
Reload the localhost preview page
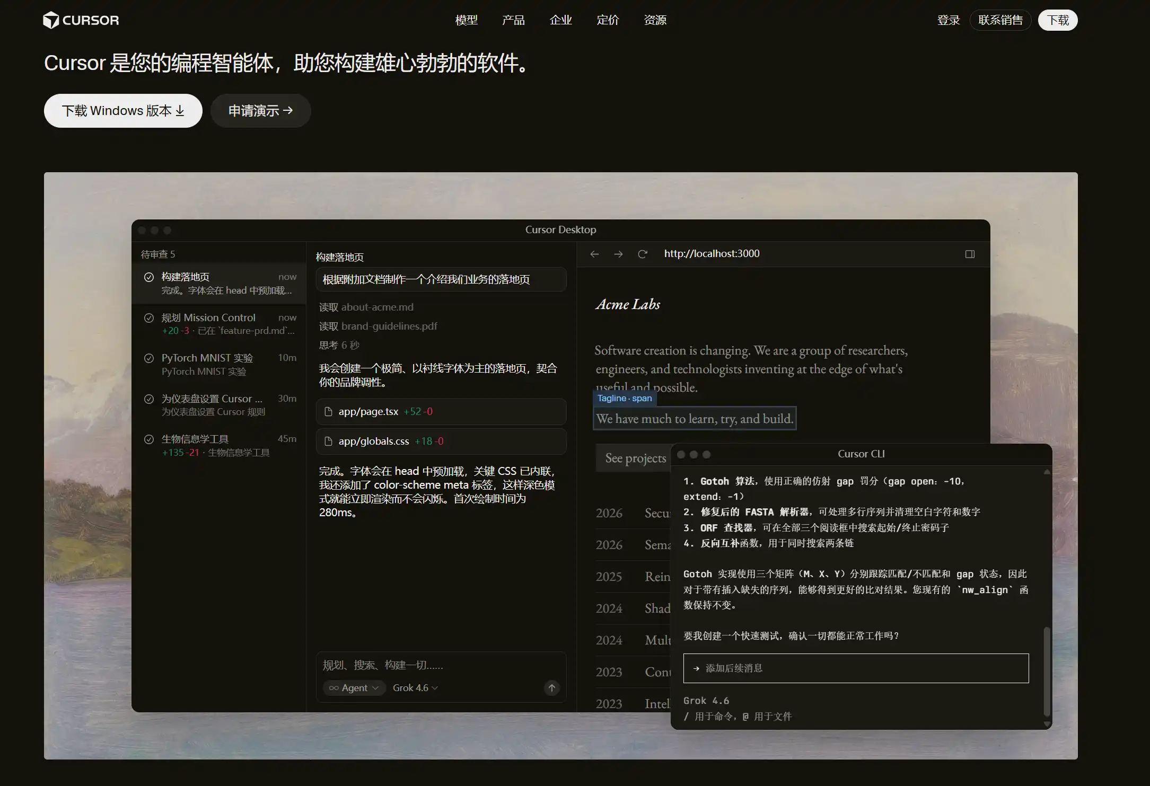click(643, 254)
